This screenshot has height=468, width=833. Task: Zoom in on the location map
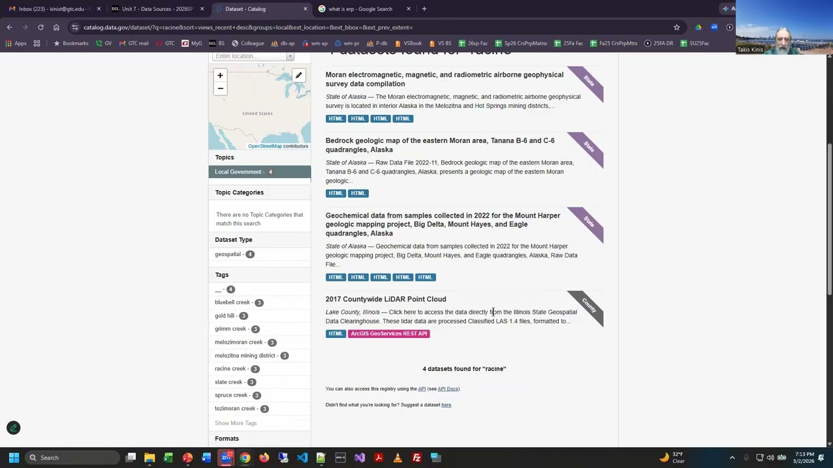point(220,75)
